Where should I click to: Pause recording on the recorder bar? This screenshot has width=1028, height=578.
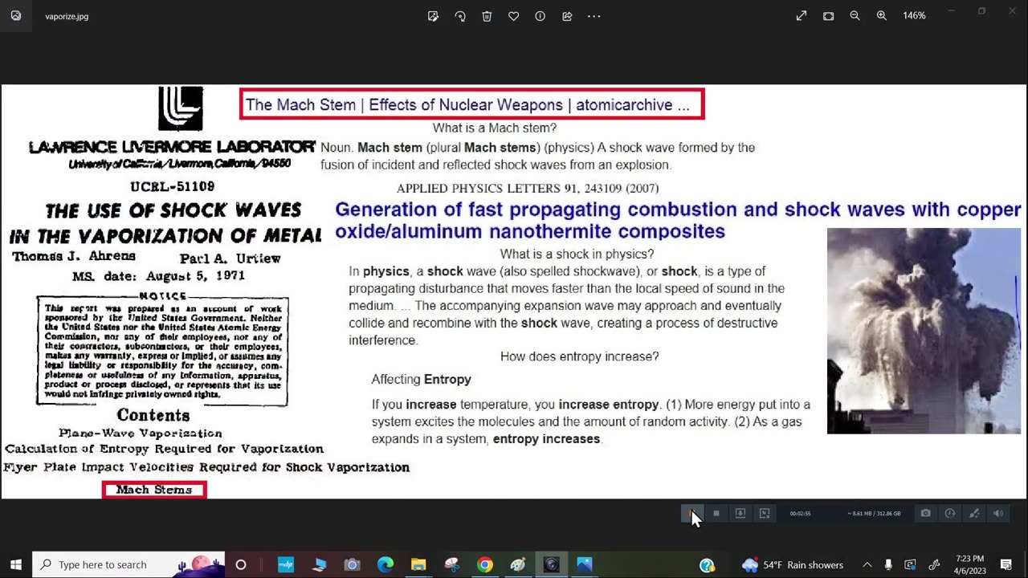pyautogui.click(x=691, y=513)
